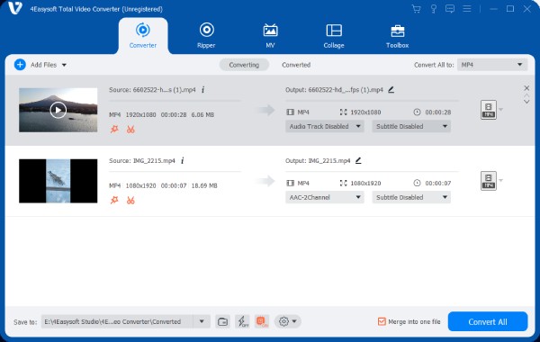Show media info for 6602522 source file
This screenshot has height=342, width=540.
pyautogui.click(x=203, y=89)
